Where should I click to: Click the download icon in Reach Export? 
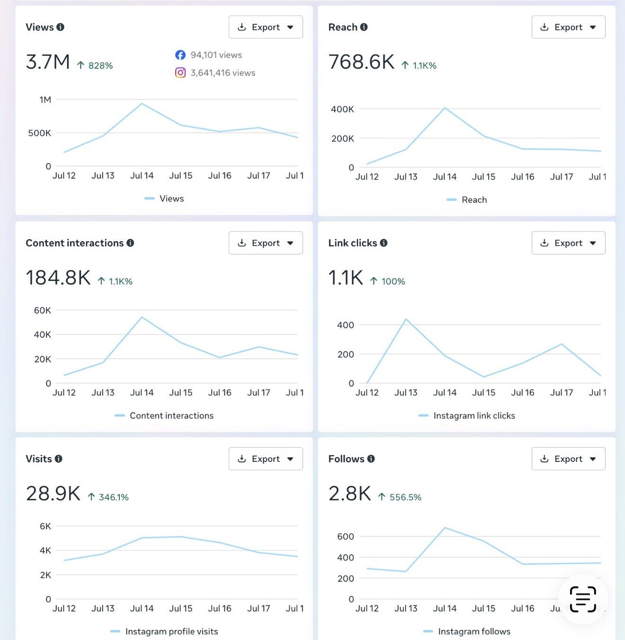coord(545,27)
